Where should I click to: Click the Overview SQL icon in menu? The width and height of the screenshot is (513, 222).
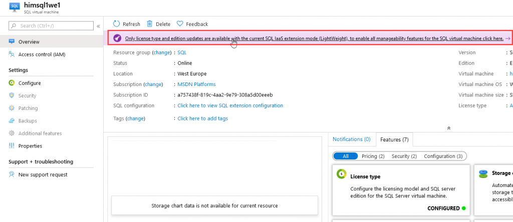(x=12, y=41)
